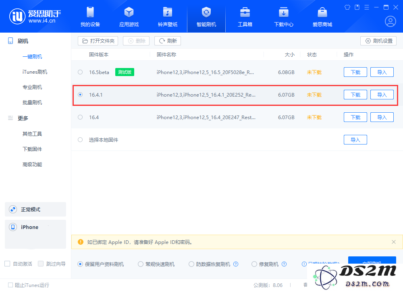The image size is (403, 291).
Task: Click the 固件名称 column header
Action: 166,55
